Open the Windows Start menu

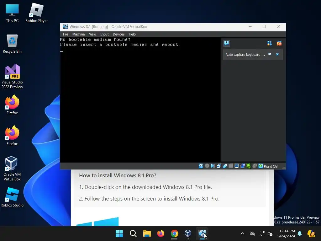(x=119, y=233)
